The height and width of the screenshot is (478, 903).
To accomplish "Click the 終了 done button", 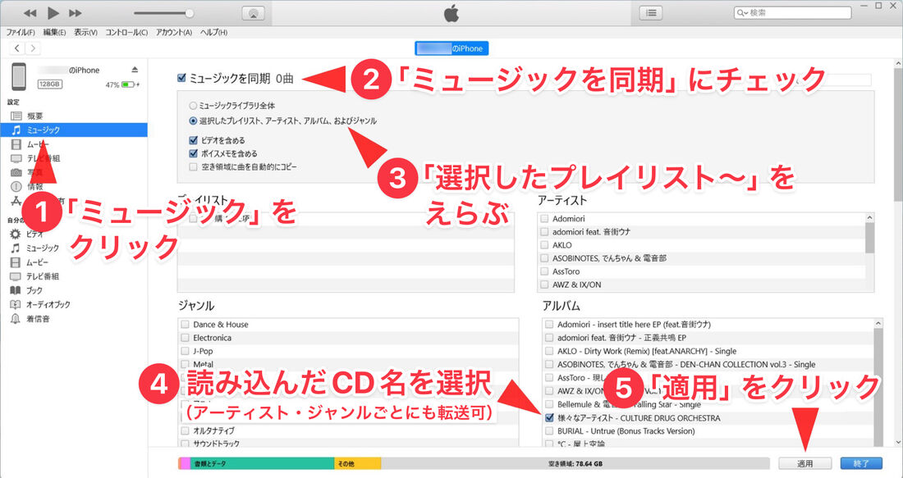I will [861, 463].
